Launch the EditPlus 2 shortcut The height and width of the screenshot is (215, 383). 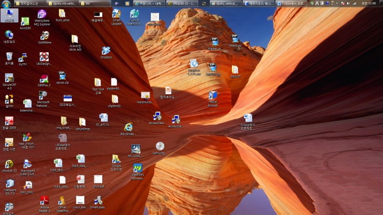[44, 79]
